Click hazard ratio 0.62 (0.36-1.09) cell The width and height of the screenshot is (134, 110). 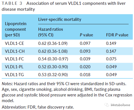[x=53, y=43]
